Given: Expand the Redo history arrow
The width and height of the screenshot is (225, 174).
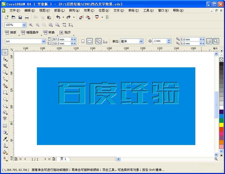Looking at the screenshot, I should 74,17.
